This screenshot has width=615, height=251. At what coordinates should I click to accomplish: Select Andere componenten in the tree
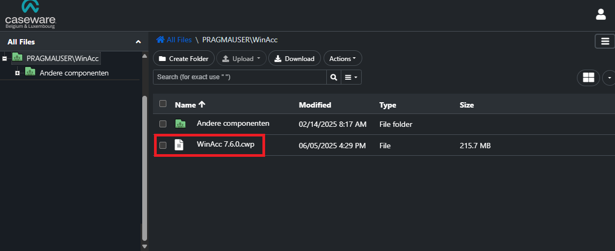click(74, 73)
